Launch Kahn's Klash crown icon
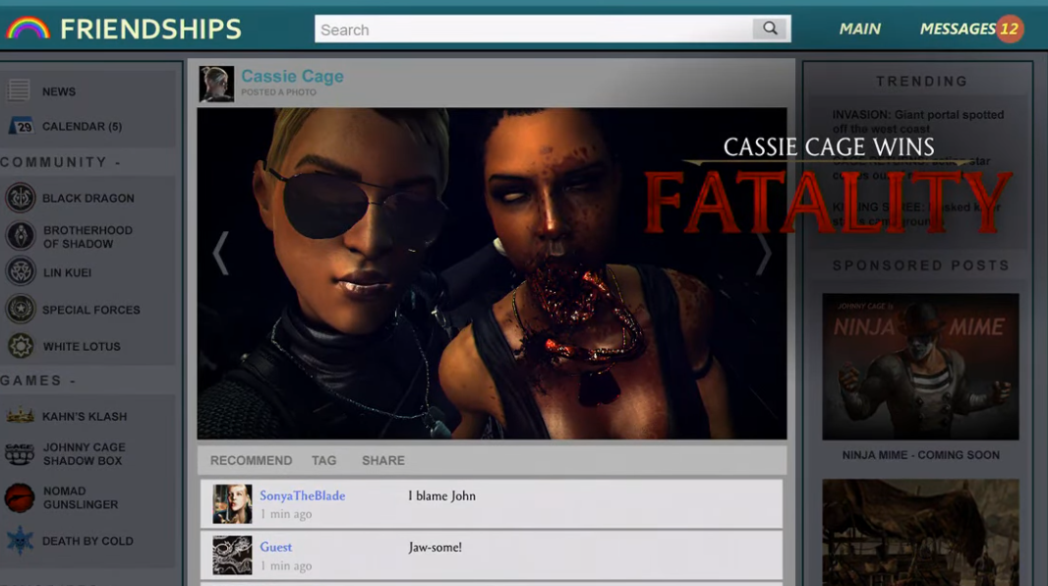Screen dimensions: 1048x586 pos(20,416)
